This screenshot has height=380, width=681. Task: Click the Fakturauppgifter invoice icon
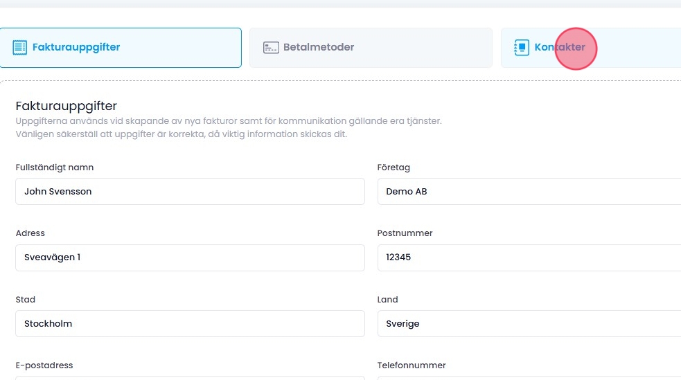pos(20,48)
